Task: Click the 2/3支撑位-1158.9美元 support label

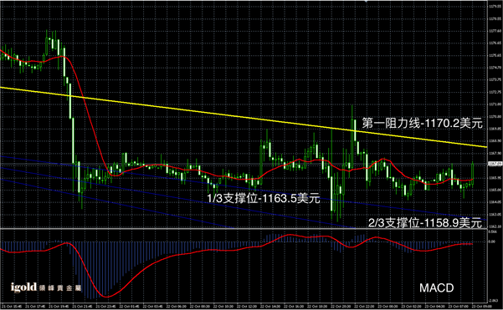Action: [424, 222]
